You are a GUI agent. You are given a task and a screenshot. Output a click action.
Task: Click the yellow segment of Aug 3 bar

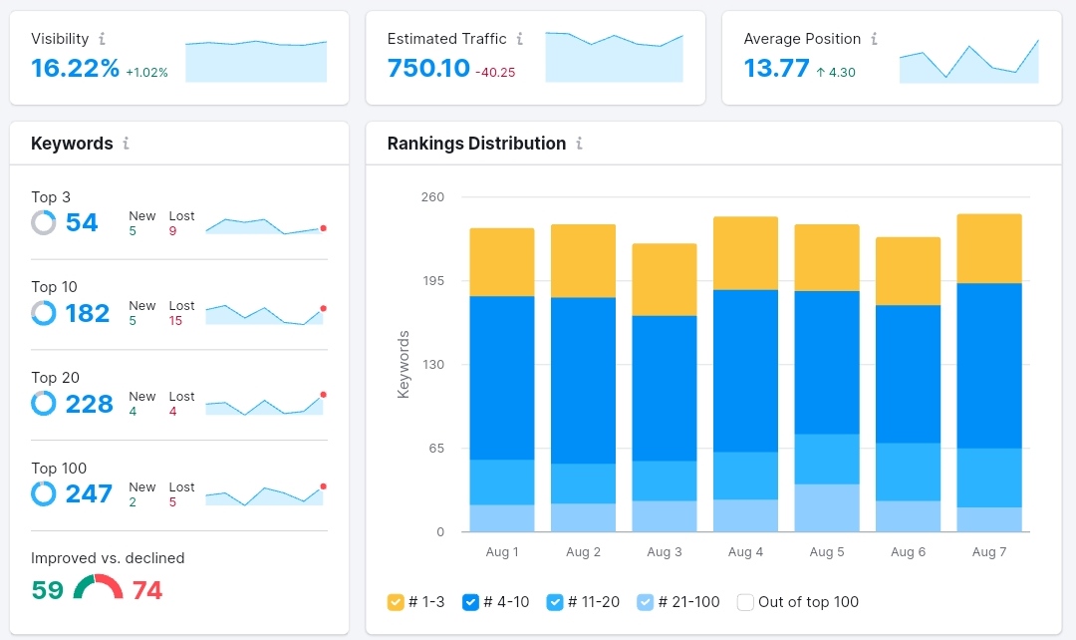[665, 279]
